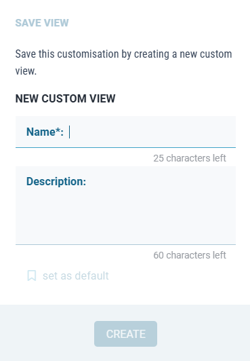Click the text cursor in Name field
Screen dimensions: 250x361
(x=69, y=132)
